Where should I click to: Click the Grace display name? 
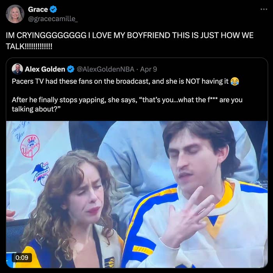38,9
